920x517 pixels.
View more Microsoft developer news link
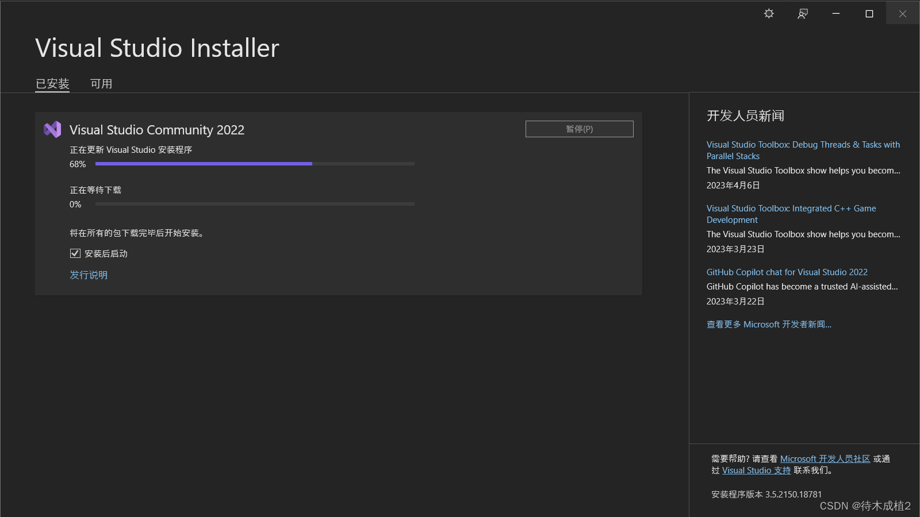pos(769,325)
